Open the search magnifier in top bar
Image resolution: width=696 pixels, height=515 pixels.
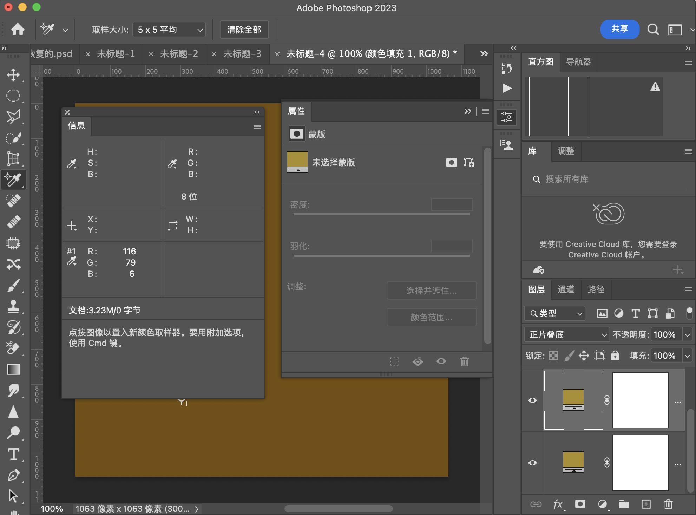coord(653,30)
